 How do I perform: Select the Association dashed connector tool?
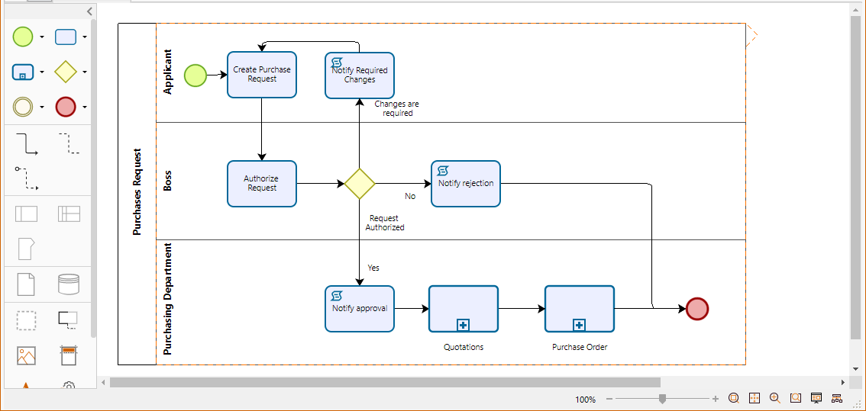(69, 143)
